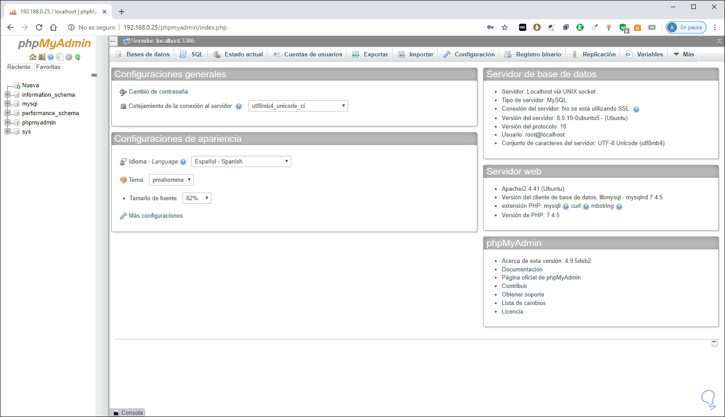The image size is (725, 417).
Task: Click the saved passwords key icon
Action: coord(490,27)
